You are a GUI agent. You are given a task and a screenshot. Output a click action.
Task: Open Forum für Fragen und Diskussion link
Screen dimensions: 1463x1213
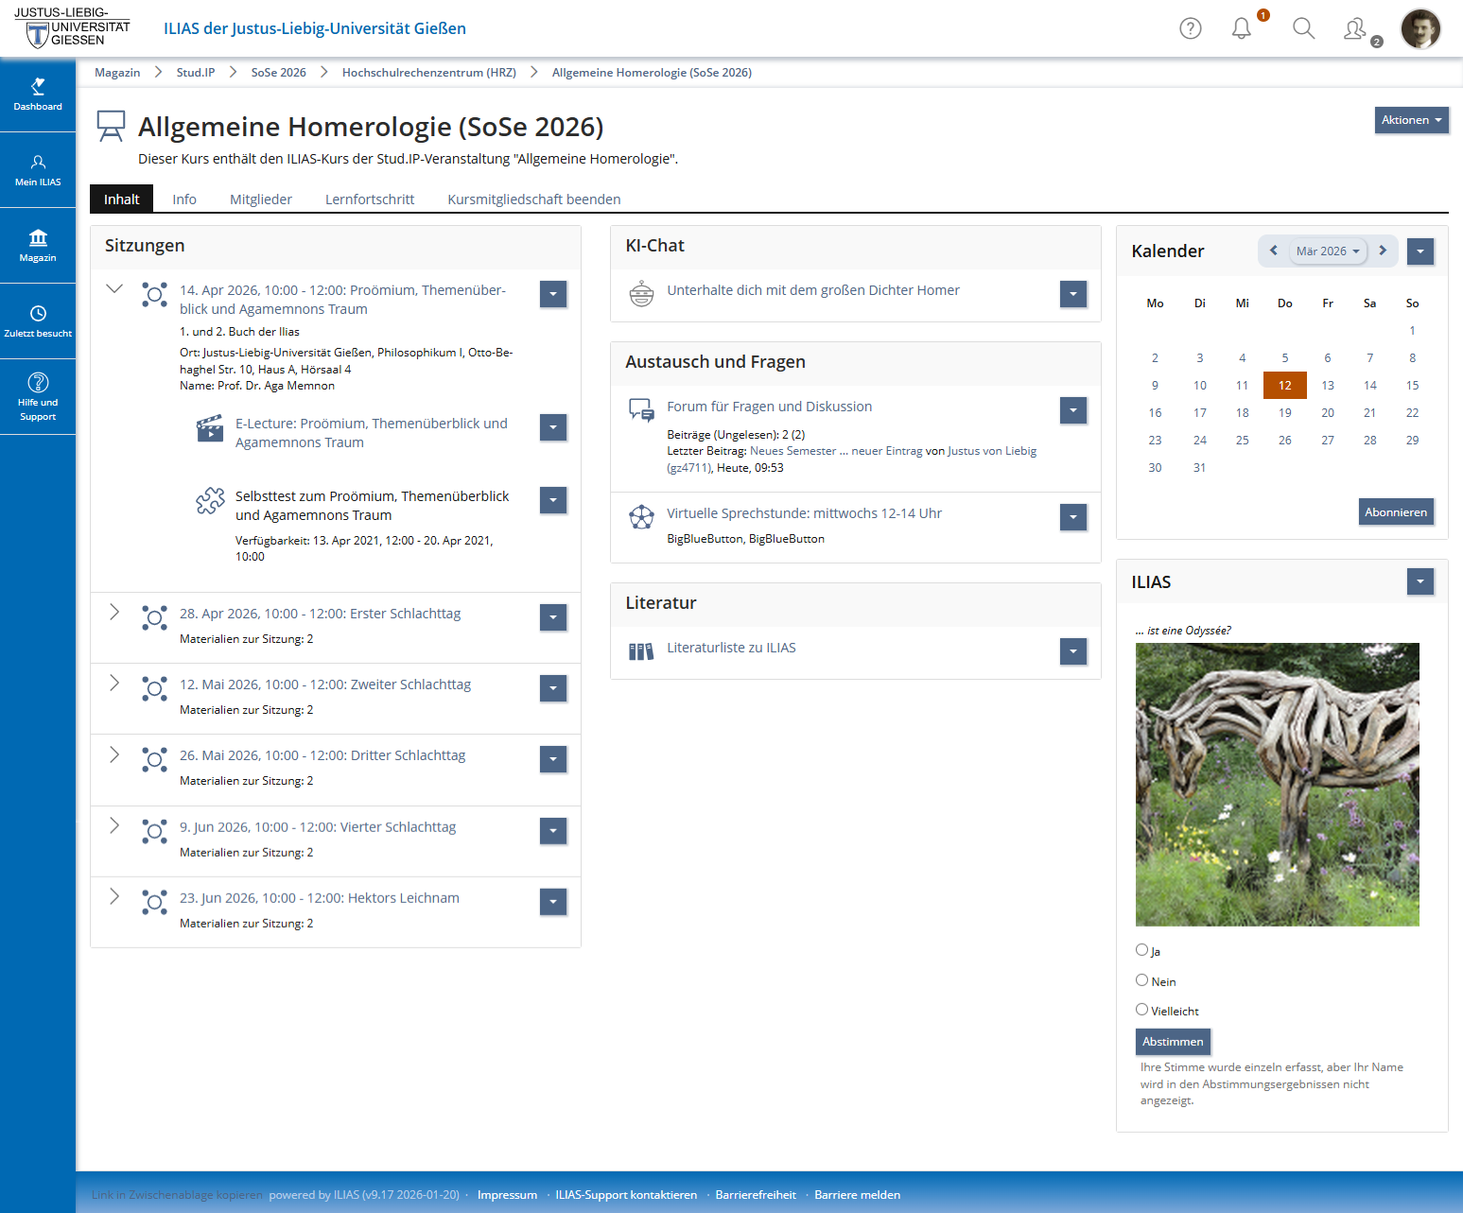point(769,407)
